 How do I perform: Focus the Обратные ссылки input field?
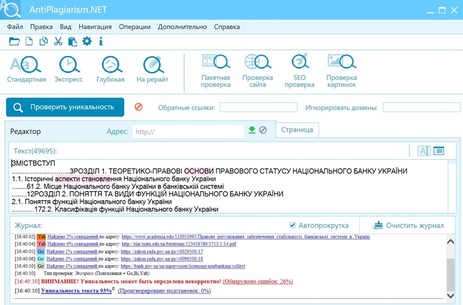pos(259,107)
